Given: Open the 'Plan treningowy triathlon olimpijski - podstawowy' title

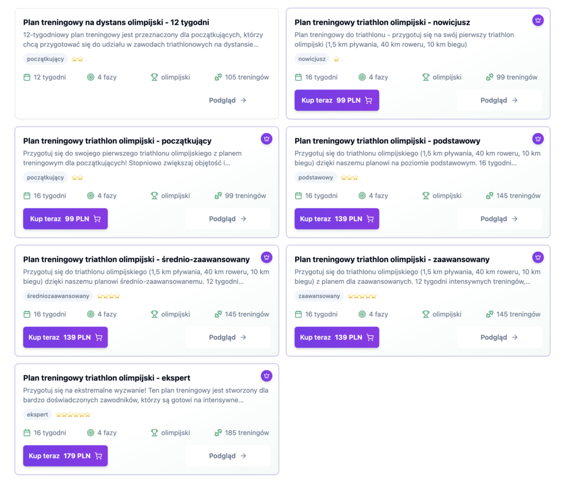Looking at the screenshot, I should click(x=387, y=141).
